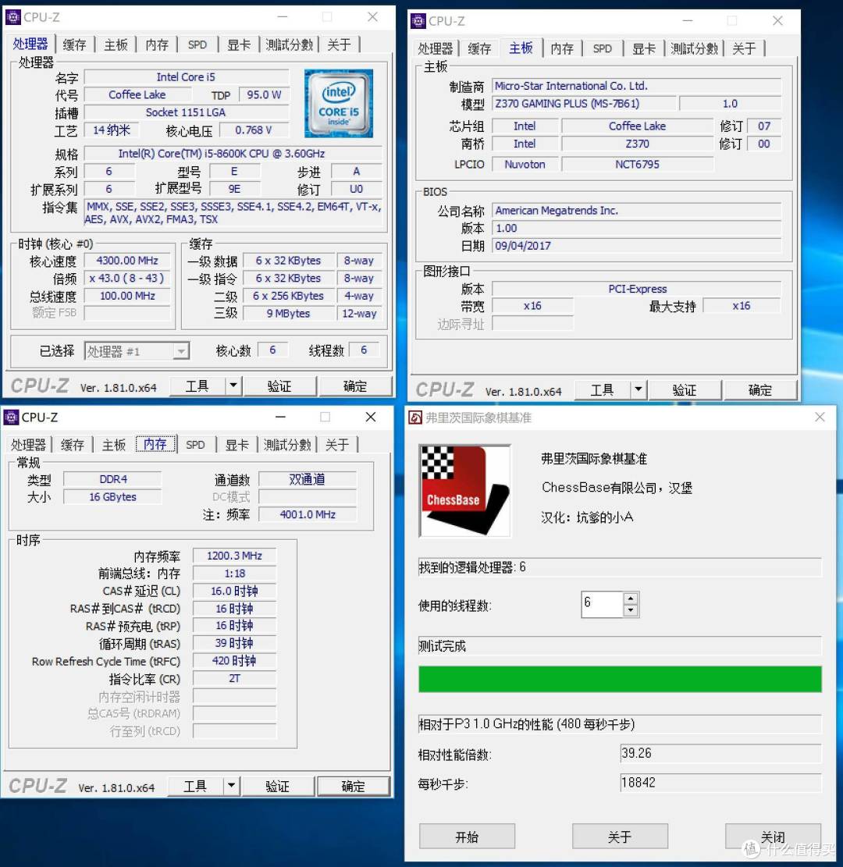Click the 每秒千步 value 18842
Viewport: 843px width, 867px height.
[720, 783]
